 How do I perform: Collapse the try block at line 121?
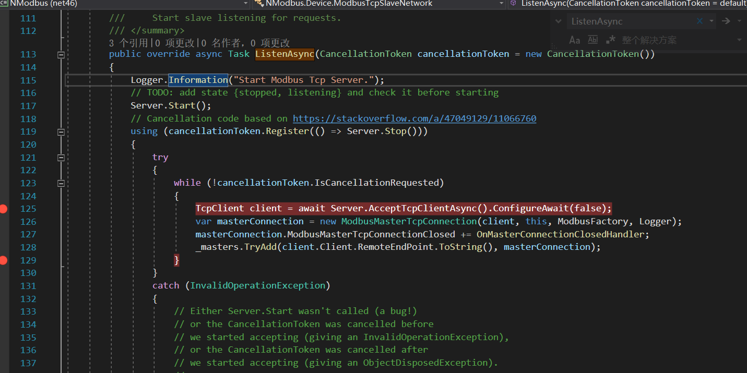(x=61, y=158)
